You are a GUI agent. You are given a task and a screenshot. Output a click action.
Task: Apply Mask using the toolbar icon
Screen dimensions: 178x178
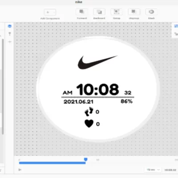[151, 12]
